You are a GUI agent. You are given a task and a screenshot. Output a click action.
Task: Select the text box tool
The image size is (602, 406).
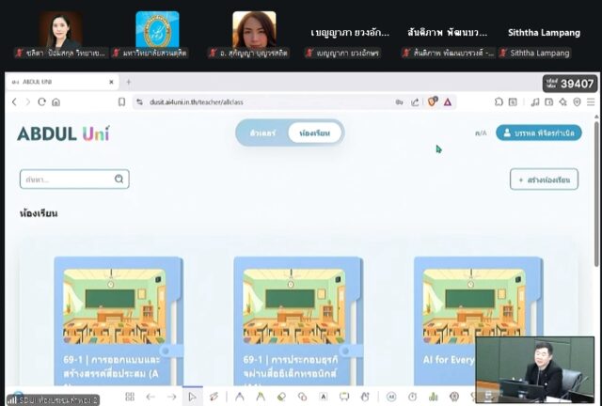pos(324,397)
